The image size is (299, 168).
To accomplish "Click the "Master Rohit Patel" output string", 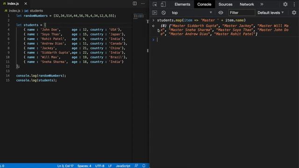I will coord(235,34).
